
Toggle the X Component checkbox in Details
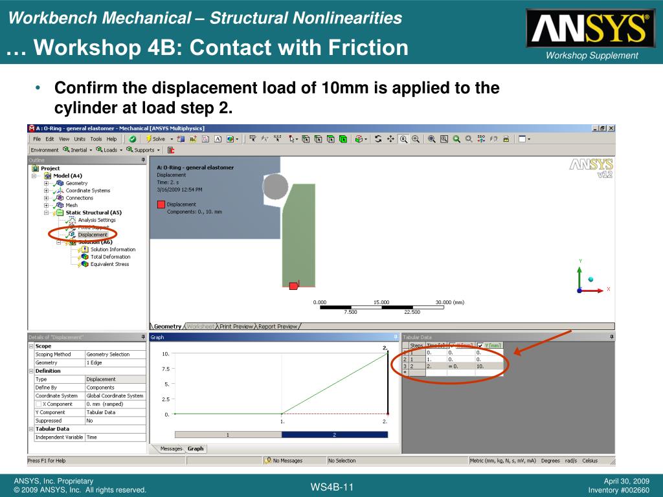tap(38, 404)
